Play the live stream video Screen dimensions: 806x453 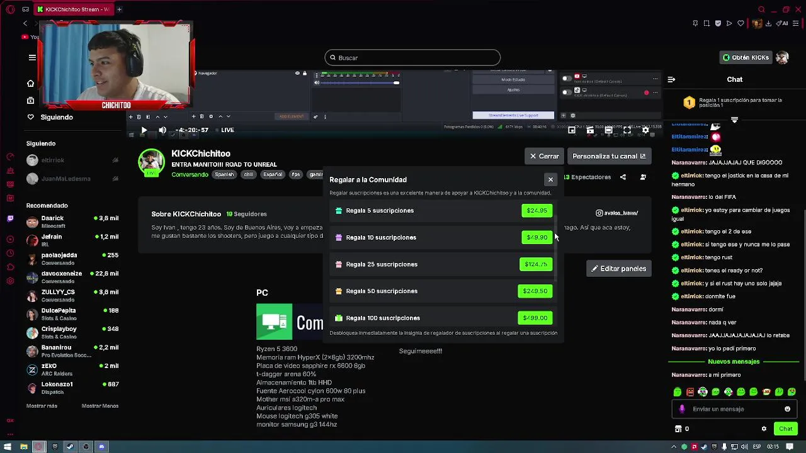pos(144,130)
